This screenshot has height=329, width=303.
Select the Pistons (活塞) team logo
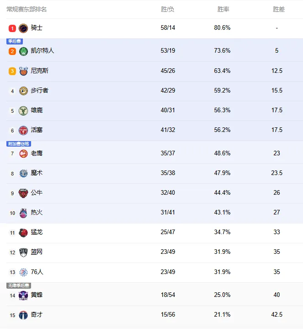(x=23, y=130)
